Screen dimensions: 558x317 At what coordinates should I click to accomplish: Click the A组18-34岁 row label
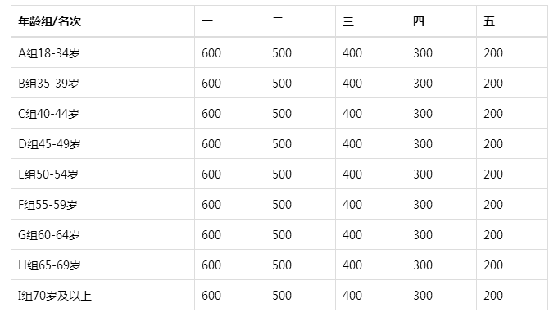tap(49, 53)
